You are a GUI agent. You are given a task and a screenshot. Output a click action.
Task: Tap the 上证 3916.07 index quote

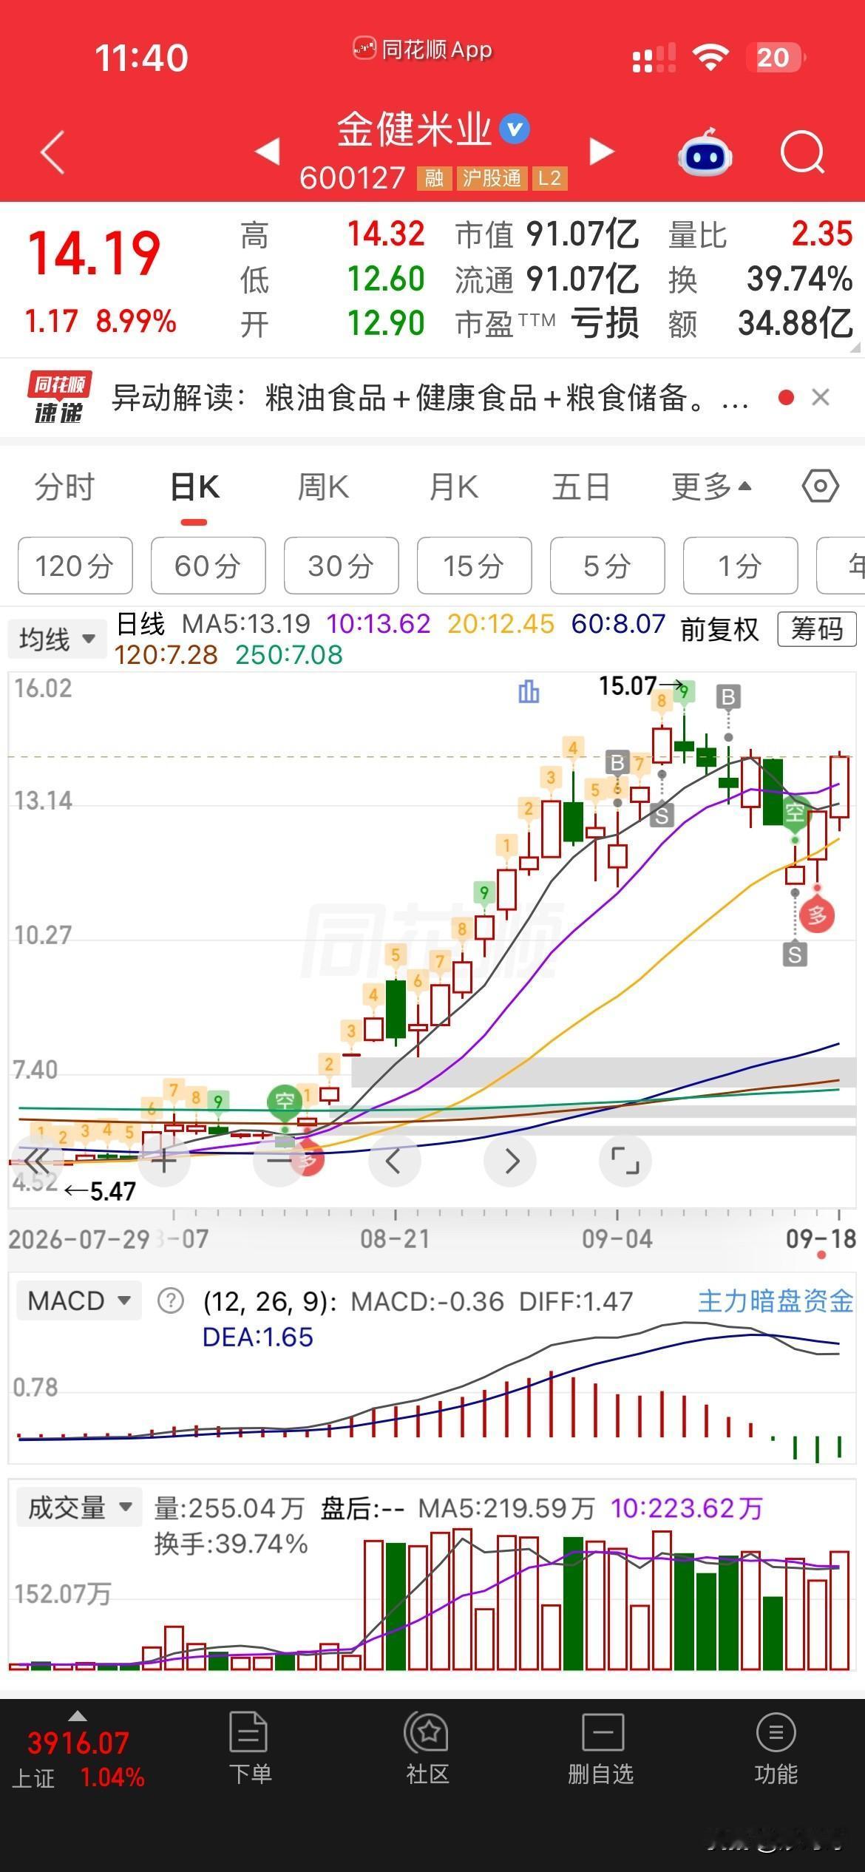78,1759
